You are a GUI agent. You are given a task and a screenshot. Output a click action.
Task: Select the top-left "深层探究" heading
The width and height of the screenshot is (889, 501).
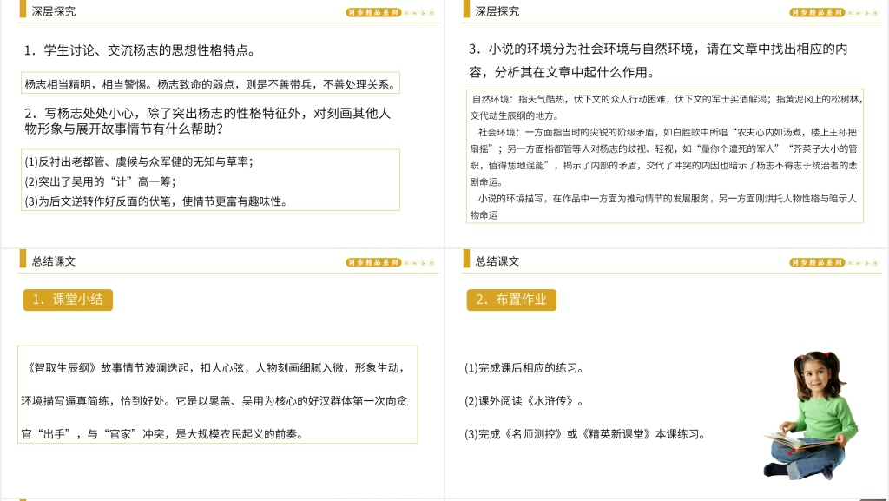pos(54,11)
